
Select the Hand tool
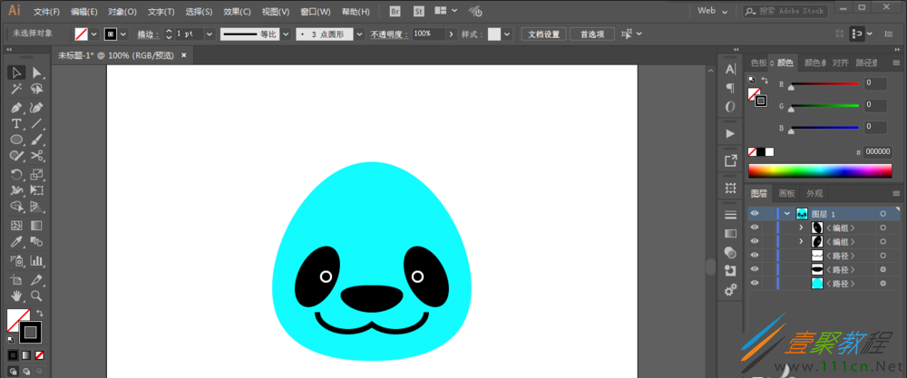click(16, 296)
